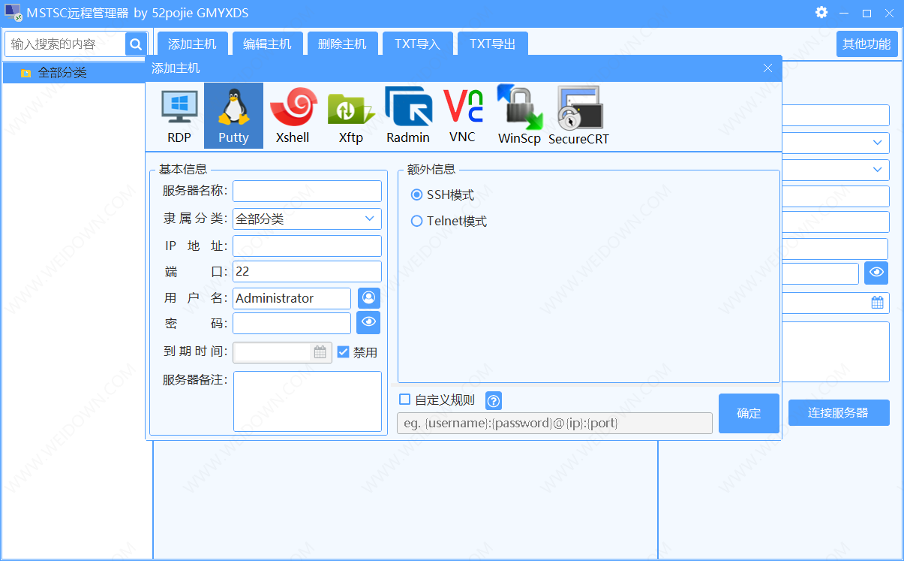Select the Telnet模式 radio button
The width and height of the screenshot is (904, 561).
coord(417,221)
